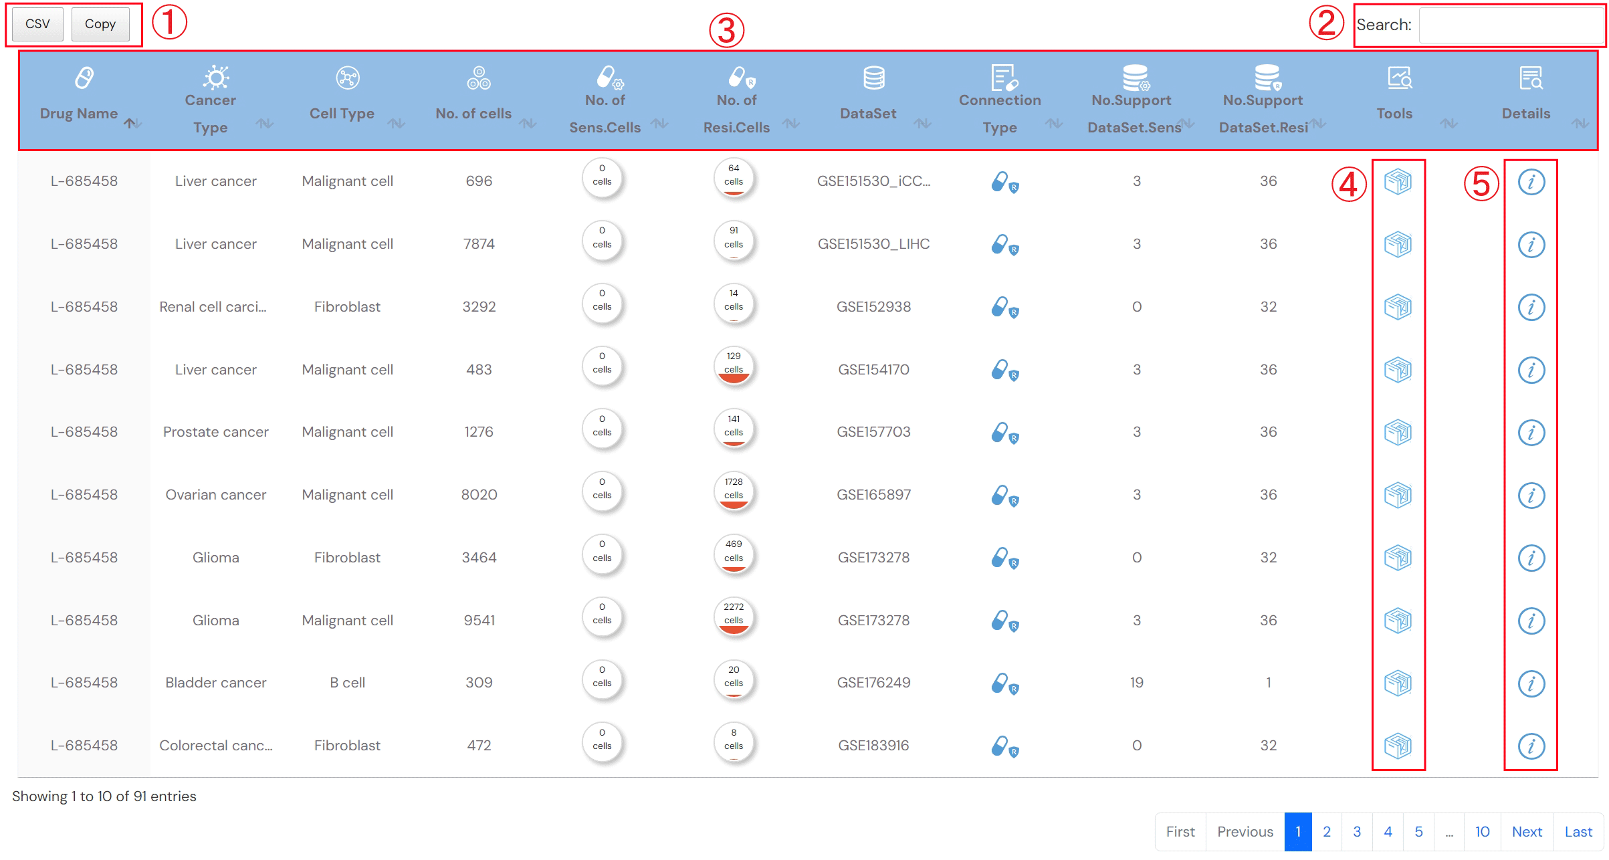Sort by Connection Type column header
Viewport: 1609px width, 860px height.
coord(1000,114)
